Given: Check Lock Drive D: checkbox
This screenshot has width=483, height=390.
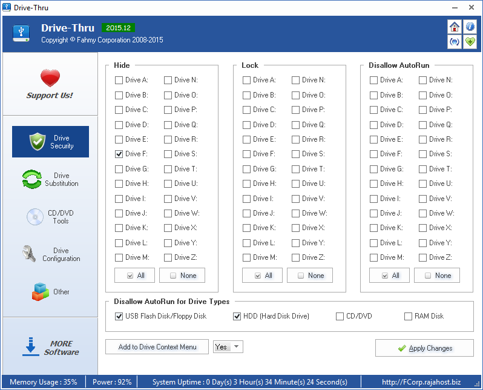Looking at the screenshot, I should click(246, 125).
